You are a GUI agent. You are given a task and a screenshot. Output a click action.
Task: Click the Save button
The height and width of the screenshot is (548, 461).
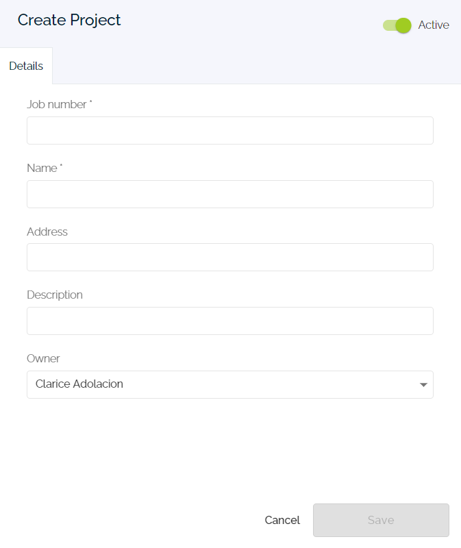(x=381, y=520)
